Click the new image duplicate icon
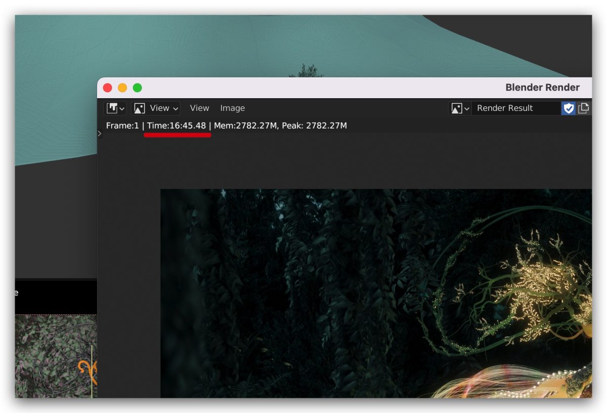The width and height of the screenshot is (607, 413). pyautogui.click(x=584, y=108)
